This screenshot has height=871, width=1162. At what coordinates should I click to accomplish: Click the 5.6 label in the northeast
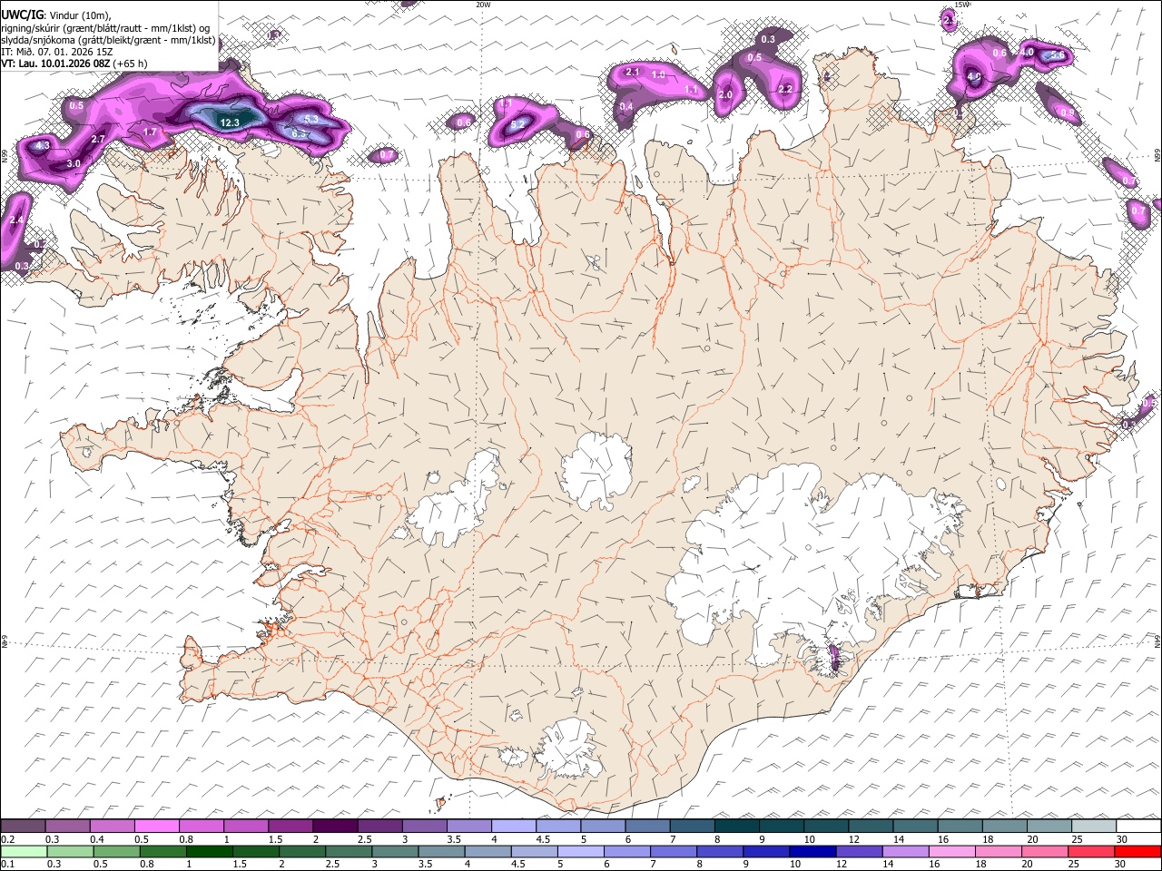point(1058,55)
